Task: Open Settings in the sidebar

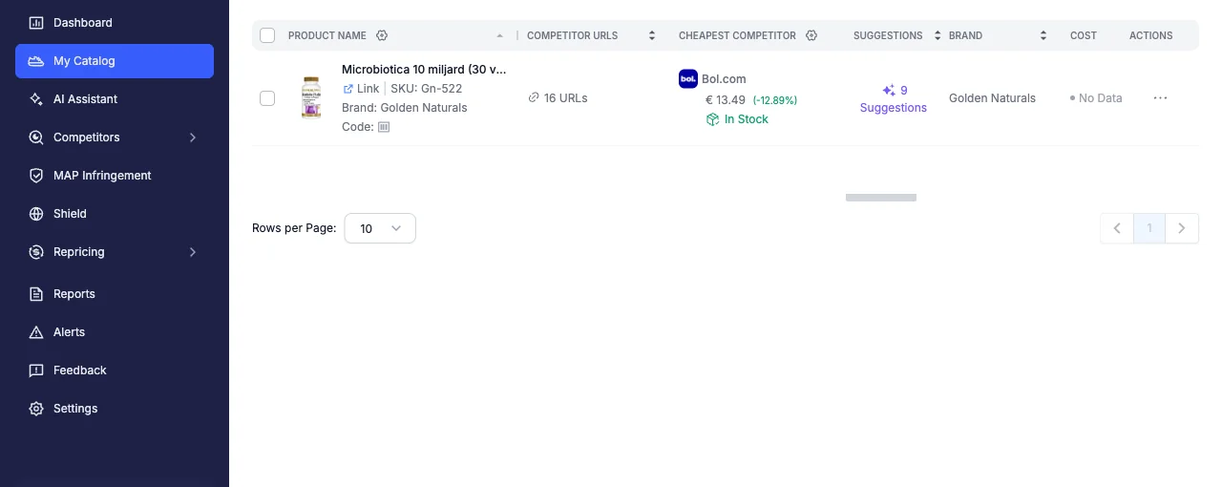Action: coord(115,408)
